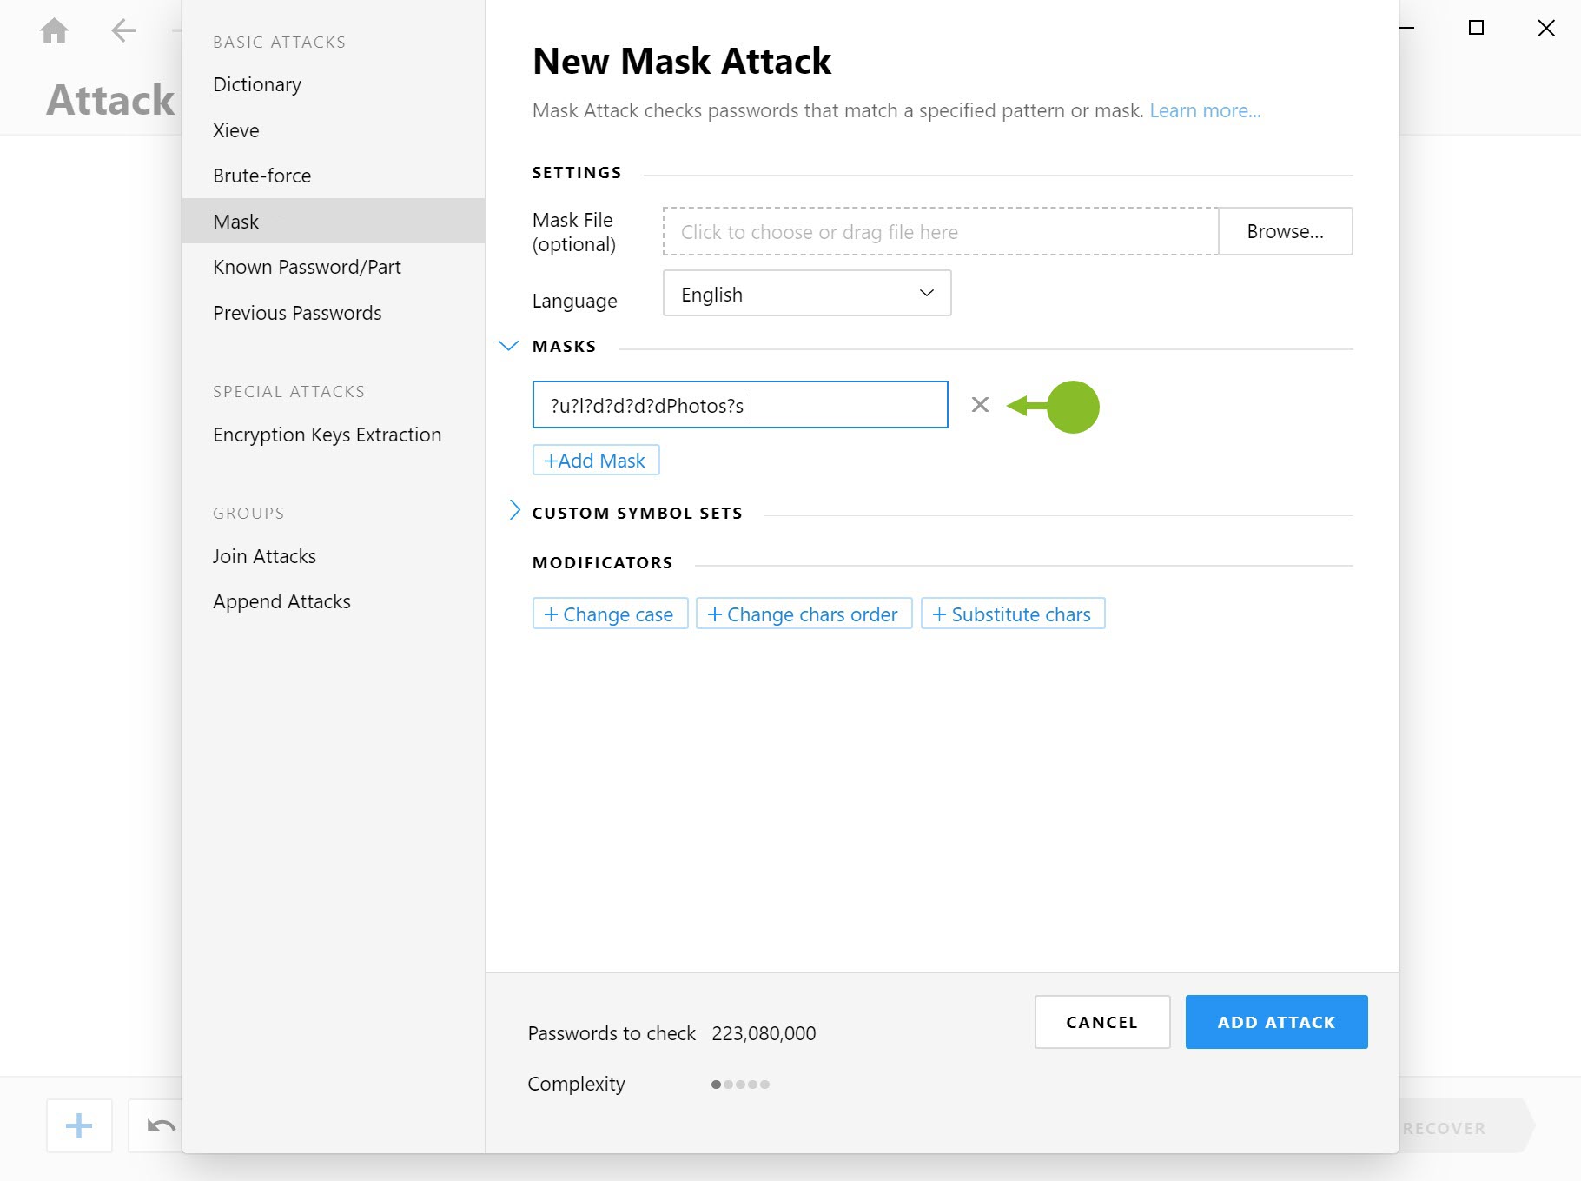Select the Previous Passwords attack
The width and height of the screenshot is (1581, 1181).
click(297, 313)
